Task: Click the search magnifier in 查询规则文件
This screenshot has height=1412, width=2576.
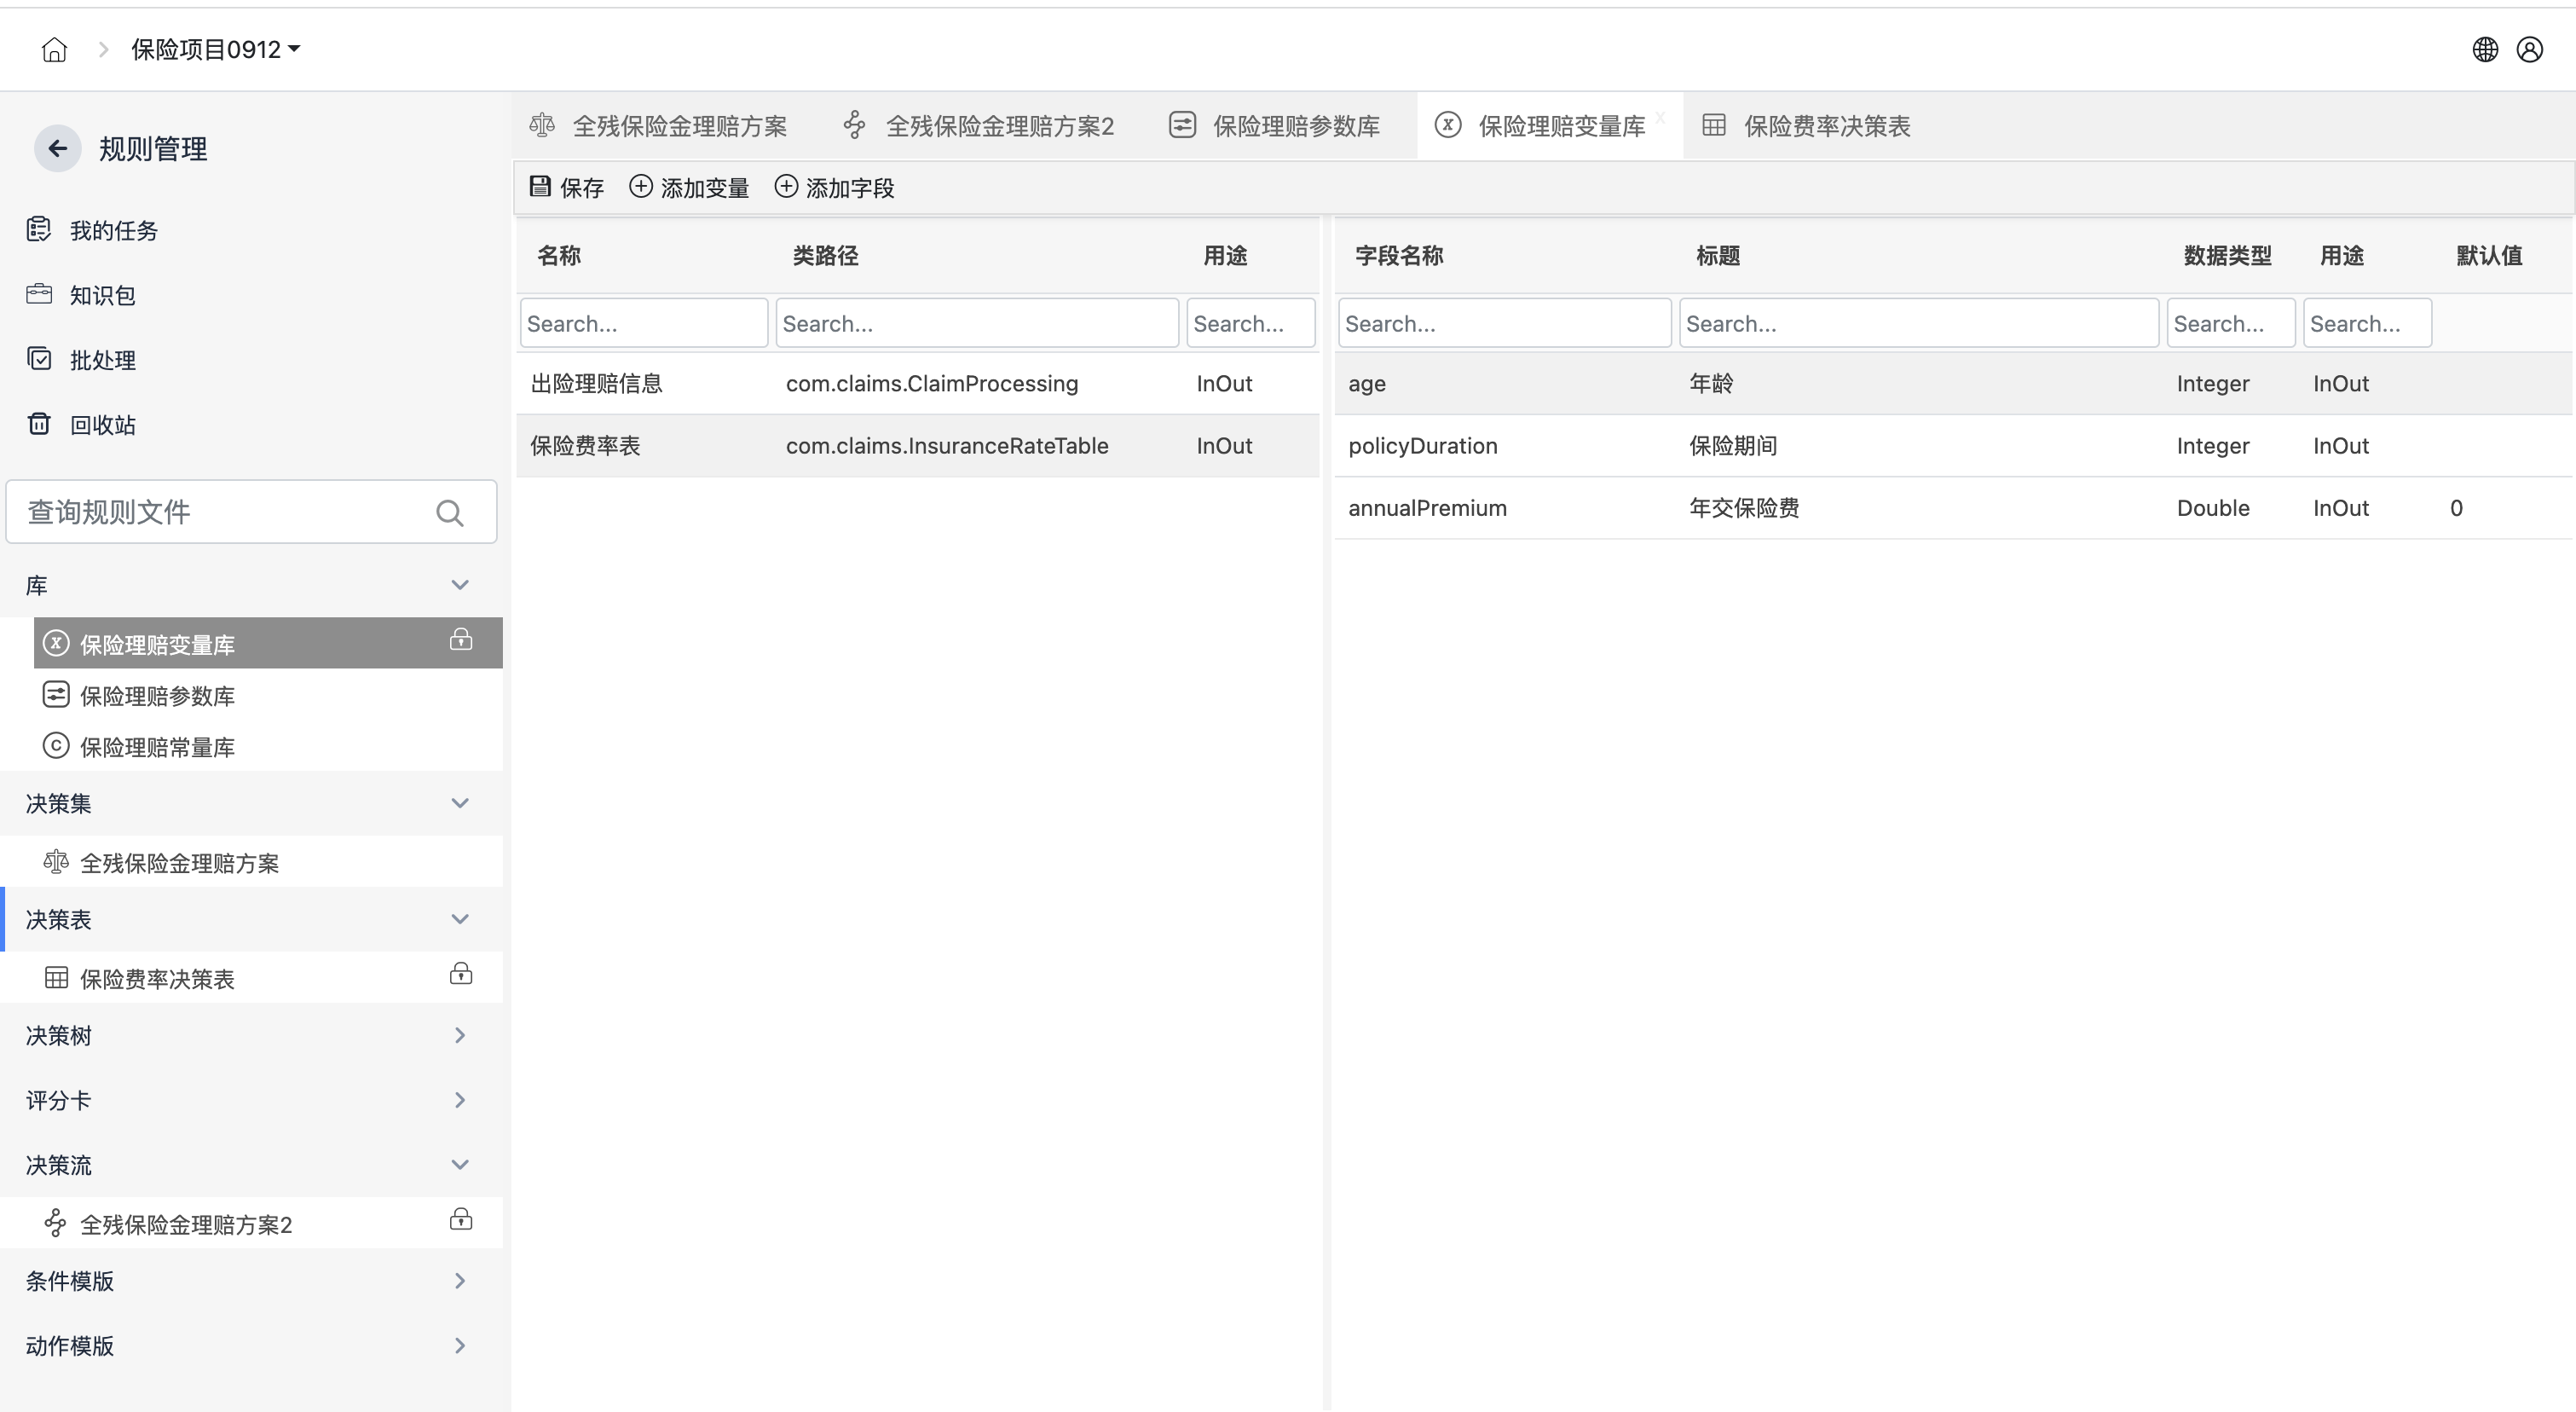Action: tap(449, 513)
